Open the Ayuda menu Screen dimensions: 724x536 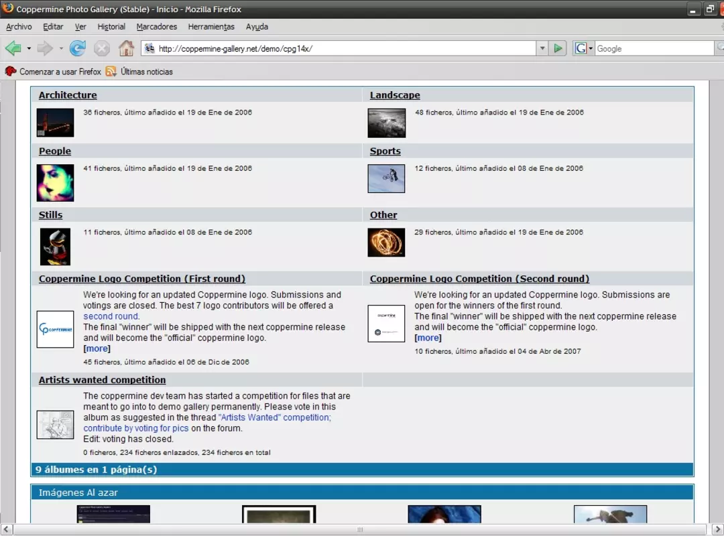(257, 27)
